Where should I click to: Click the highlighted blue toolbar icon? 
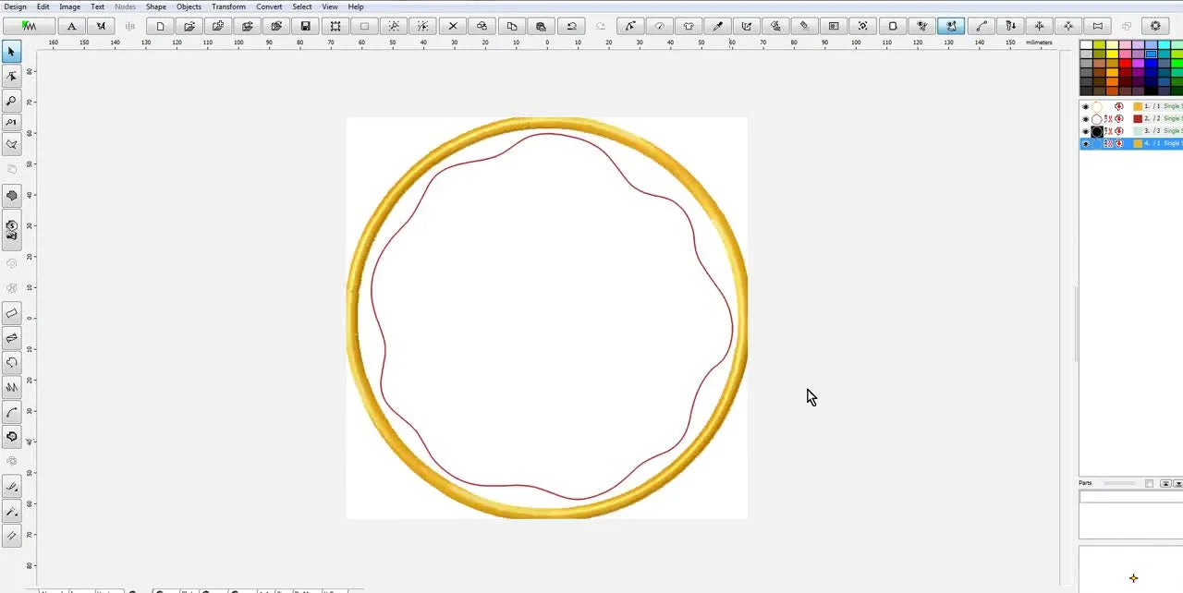click(951, 26)
